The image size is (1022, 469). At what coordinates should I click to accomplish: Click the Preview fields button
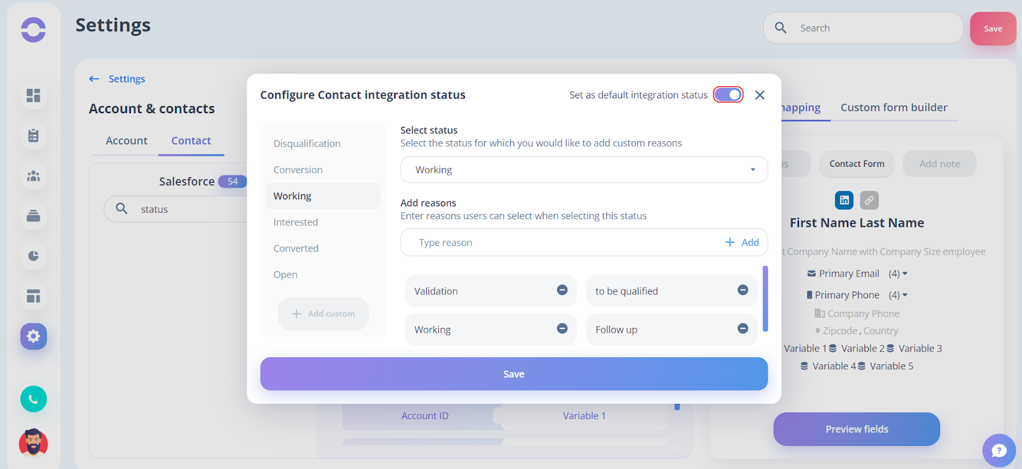(x=857, y=429)
